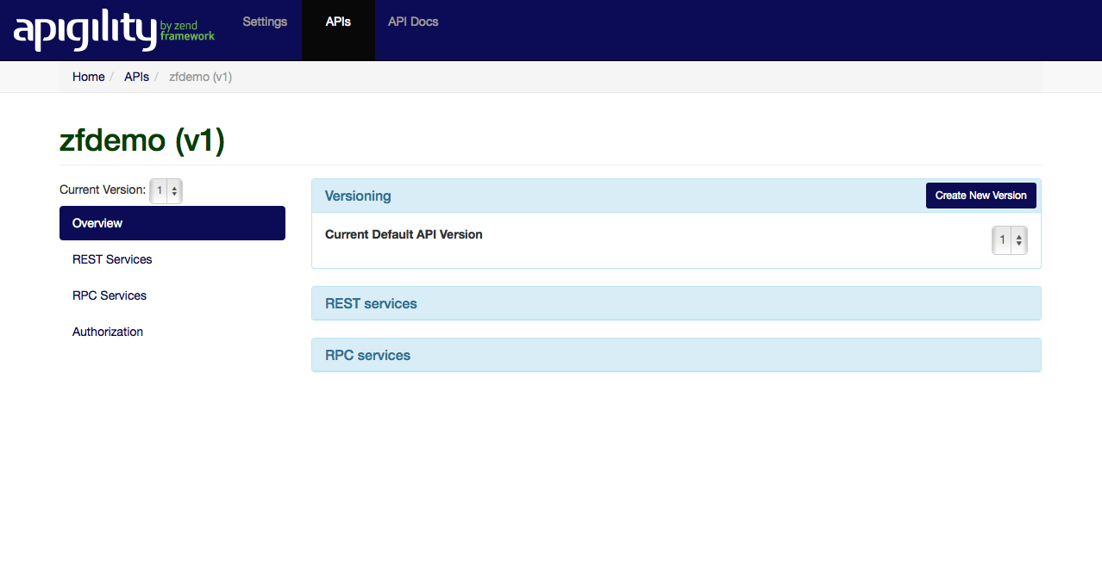Image resolution: width=1102 pixels, height=572 pixels.
Task: Click the Current Version label text
Action: pos(102,190)
